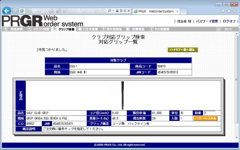The image size is (240, 150).
Task: Click the vertical scrollbar thumb
Action: click(x=237, y=79)
